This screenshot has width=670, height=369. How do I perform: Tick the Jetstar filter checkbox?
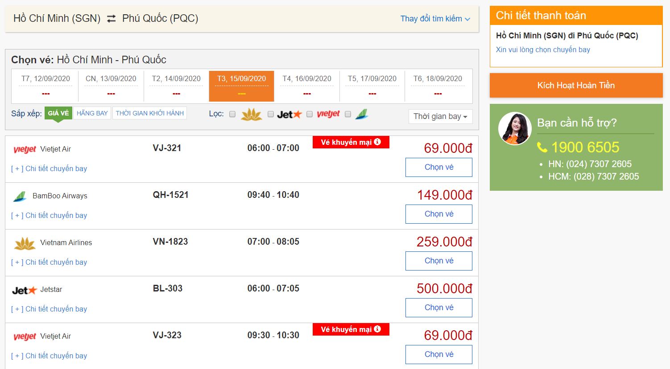click(x=270, y=114)
